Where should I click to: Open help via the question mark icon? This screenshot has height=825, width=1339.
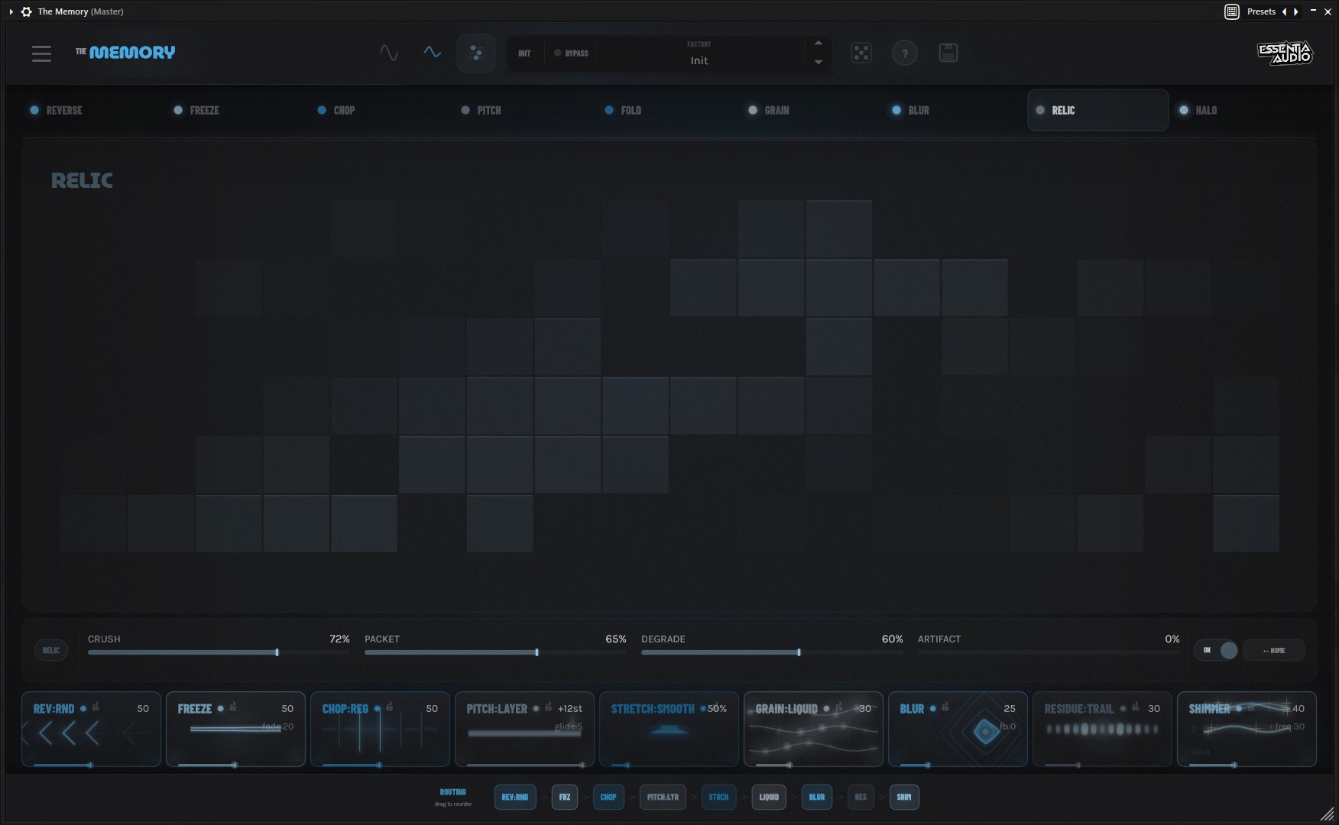tap(905, 53)
